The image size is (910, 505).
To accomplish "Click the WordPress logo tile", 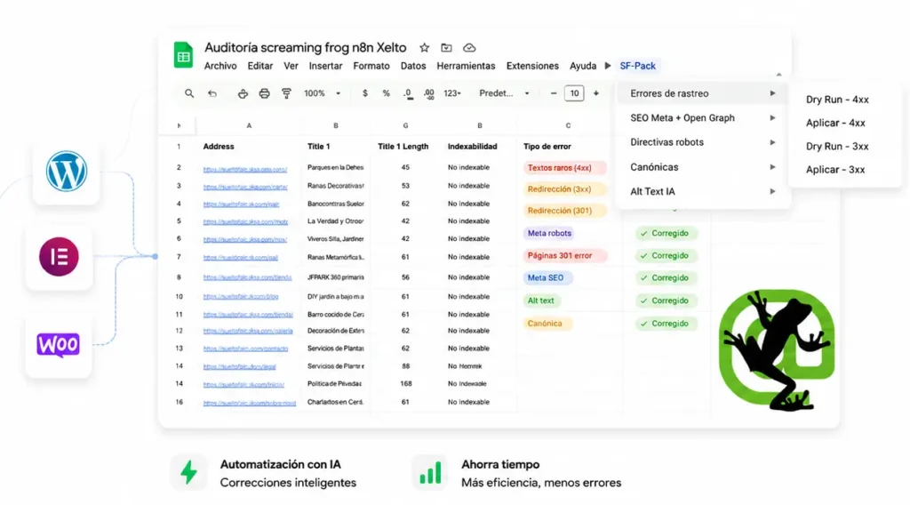I will click(66, 172).
